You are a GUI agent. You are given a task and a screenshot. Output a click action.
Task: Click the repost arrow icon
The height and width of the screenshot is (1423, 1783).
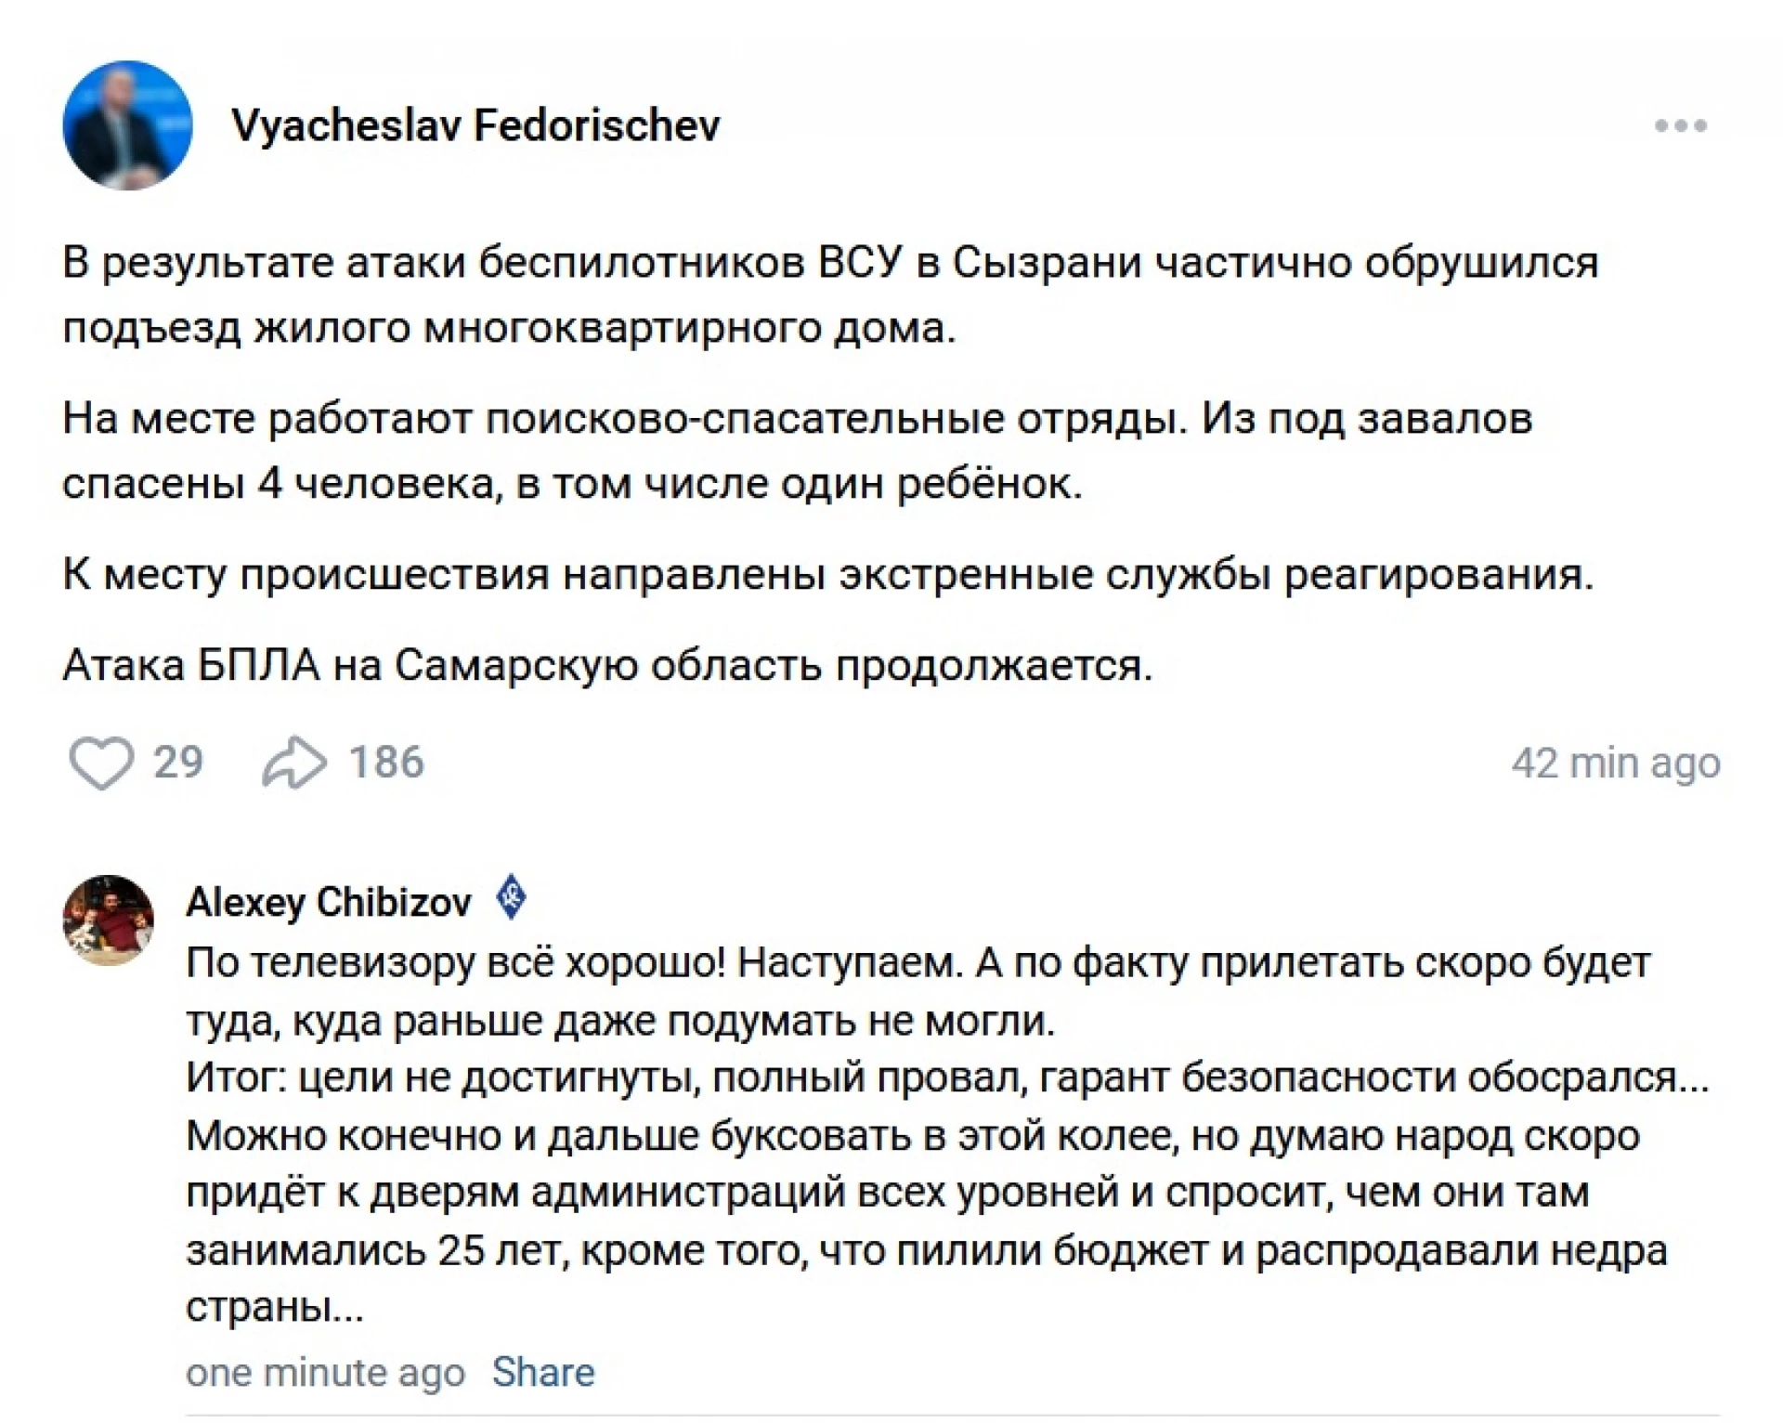294,763
